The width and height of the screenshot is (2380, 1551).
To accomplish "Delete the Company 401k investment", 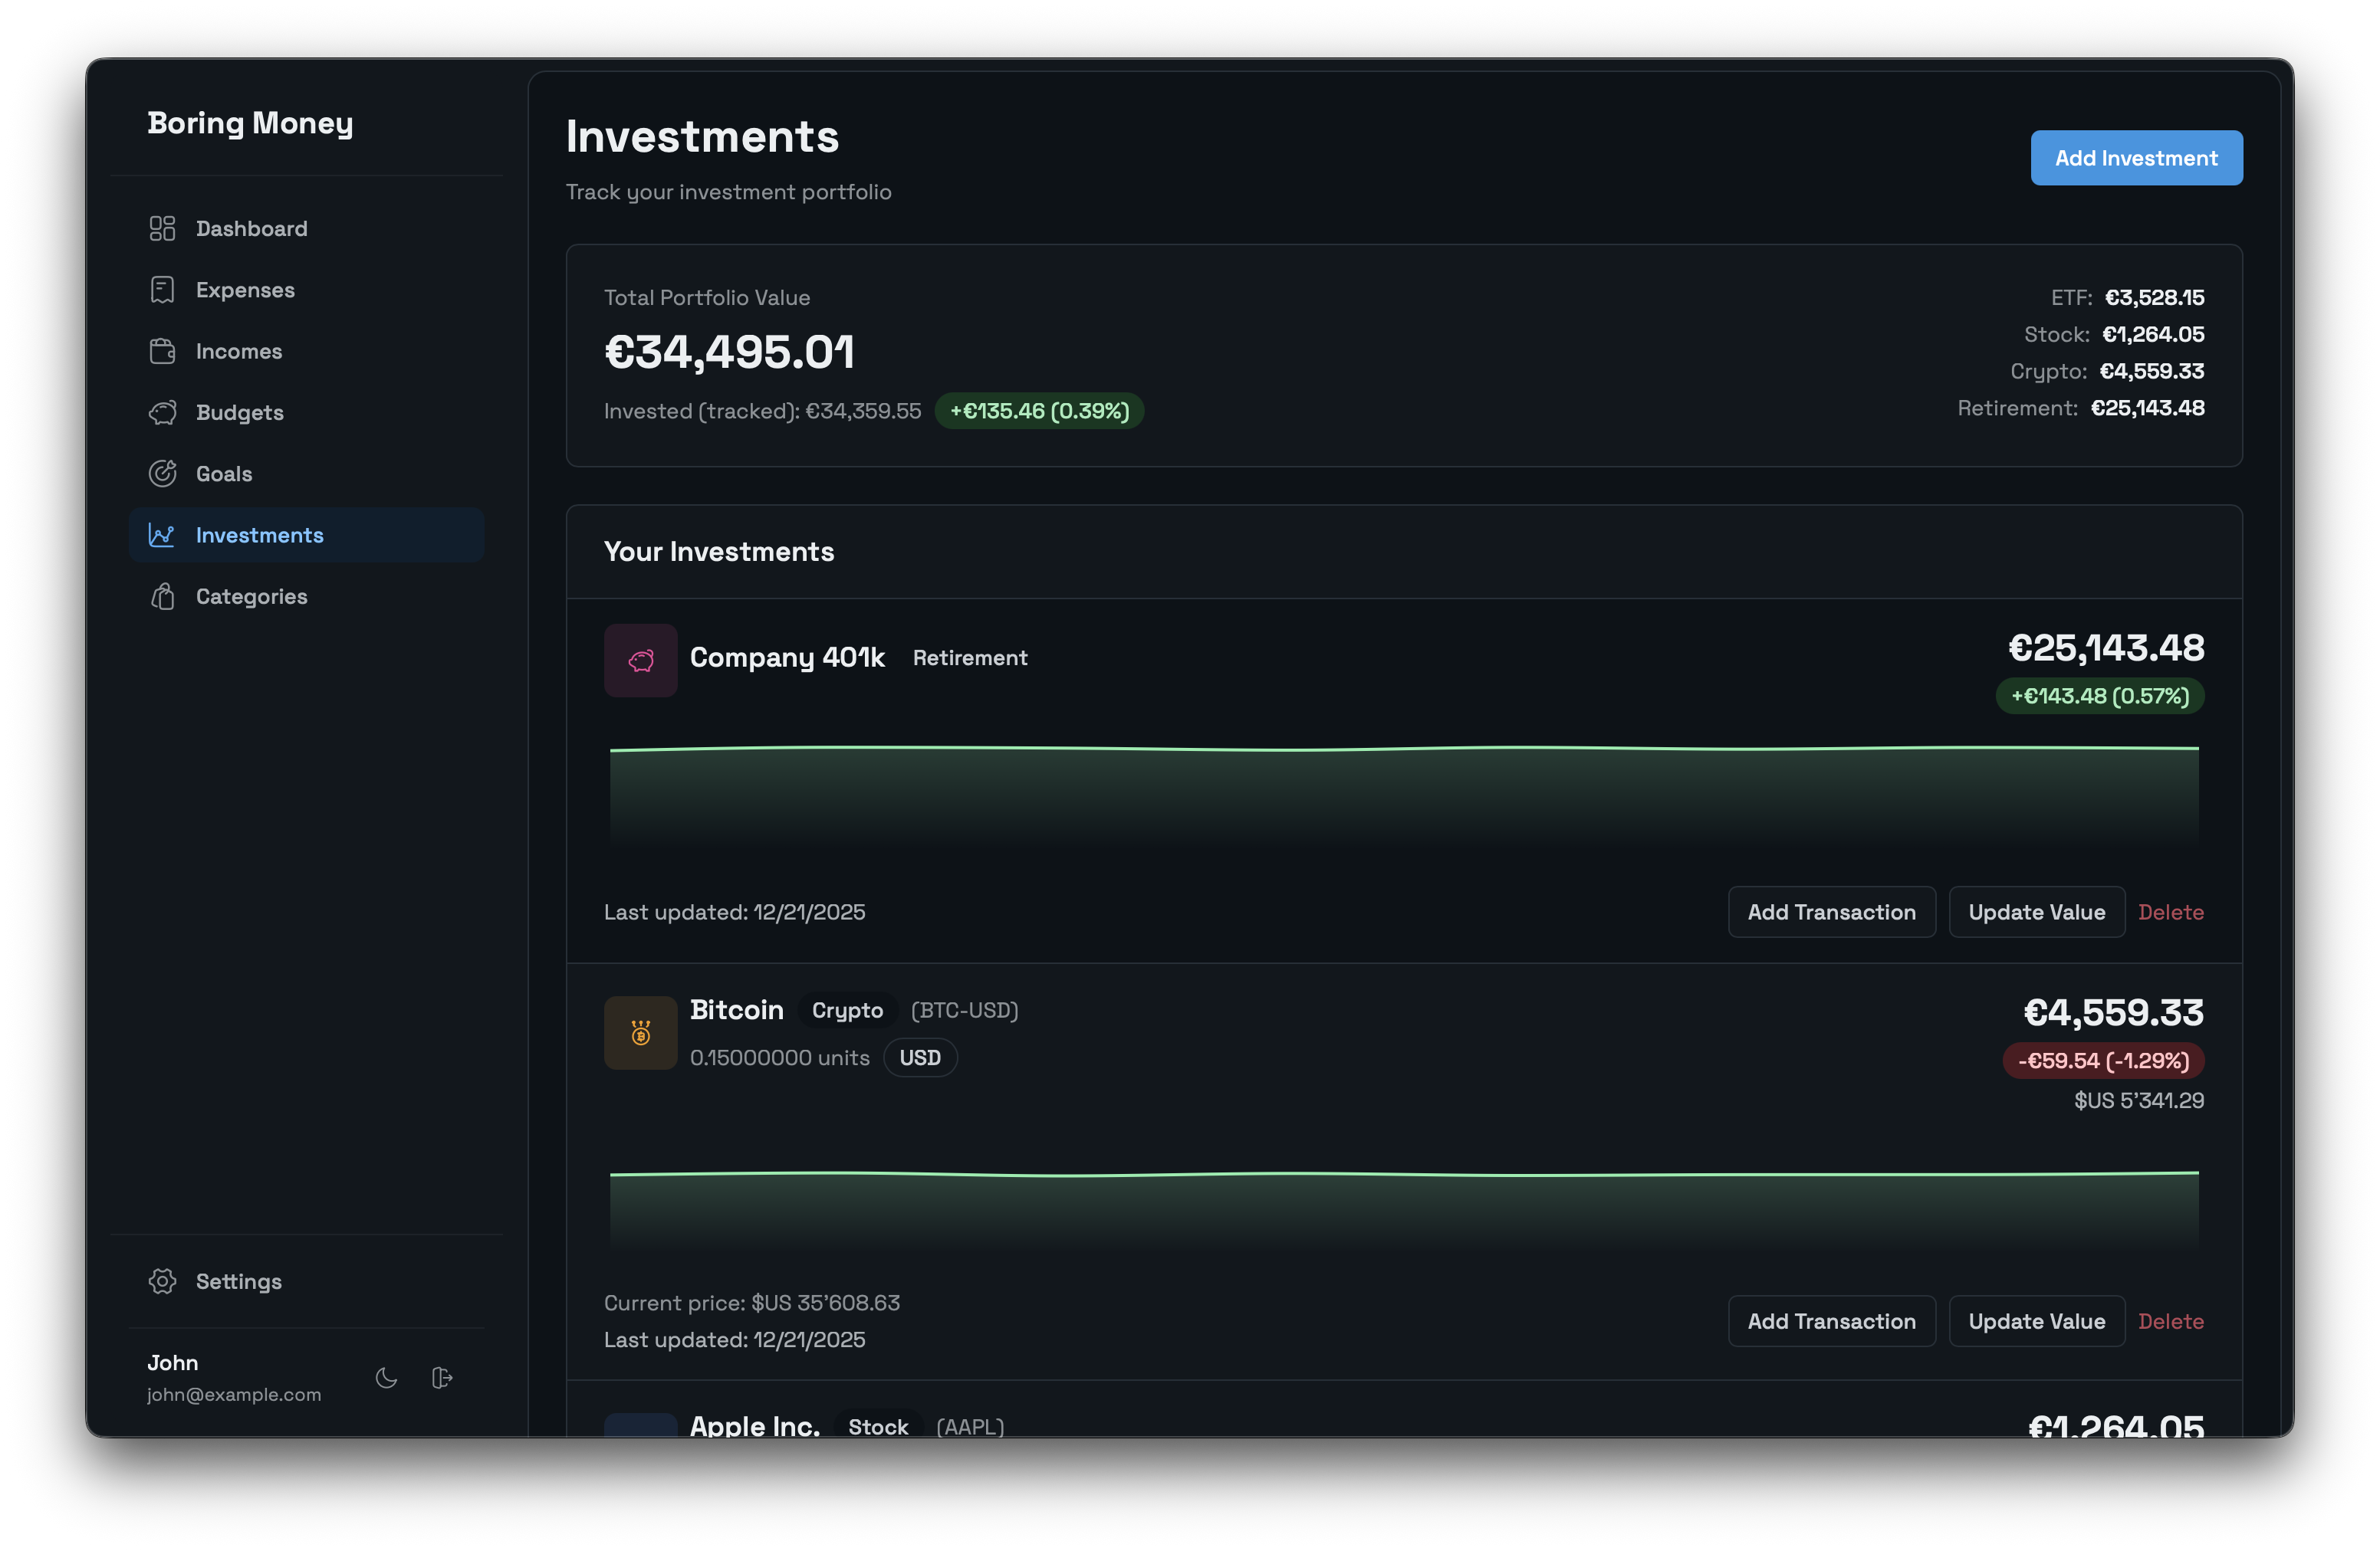I will [x=2170, y=913].
